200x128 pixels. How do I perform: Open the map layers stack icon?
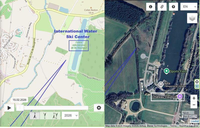tap(192, 18)
